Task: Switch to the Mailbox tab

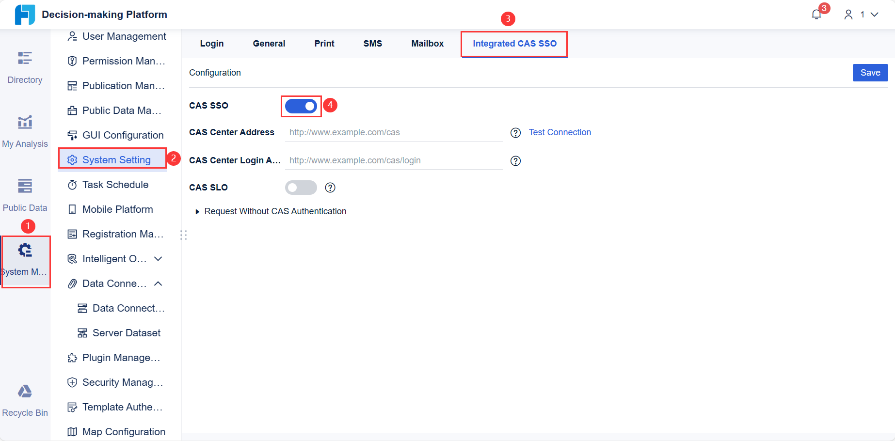Action: pos(427,43)
